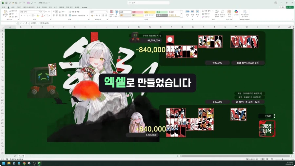Click the Share button
295x166 pixels.
coord(290,7)
